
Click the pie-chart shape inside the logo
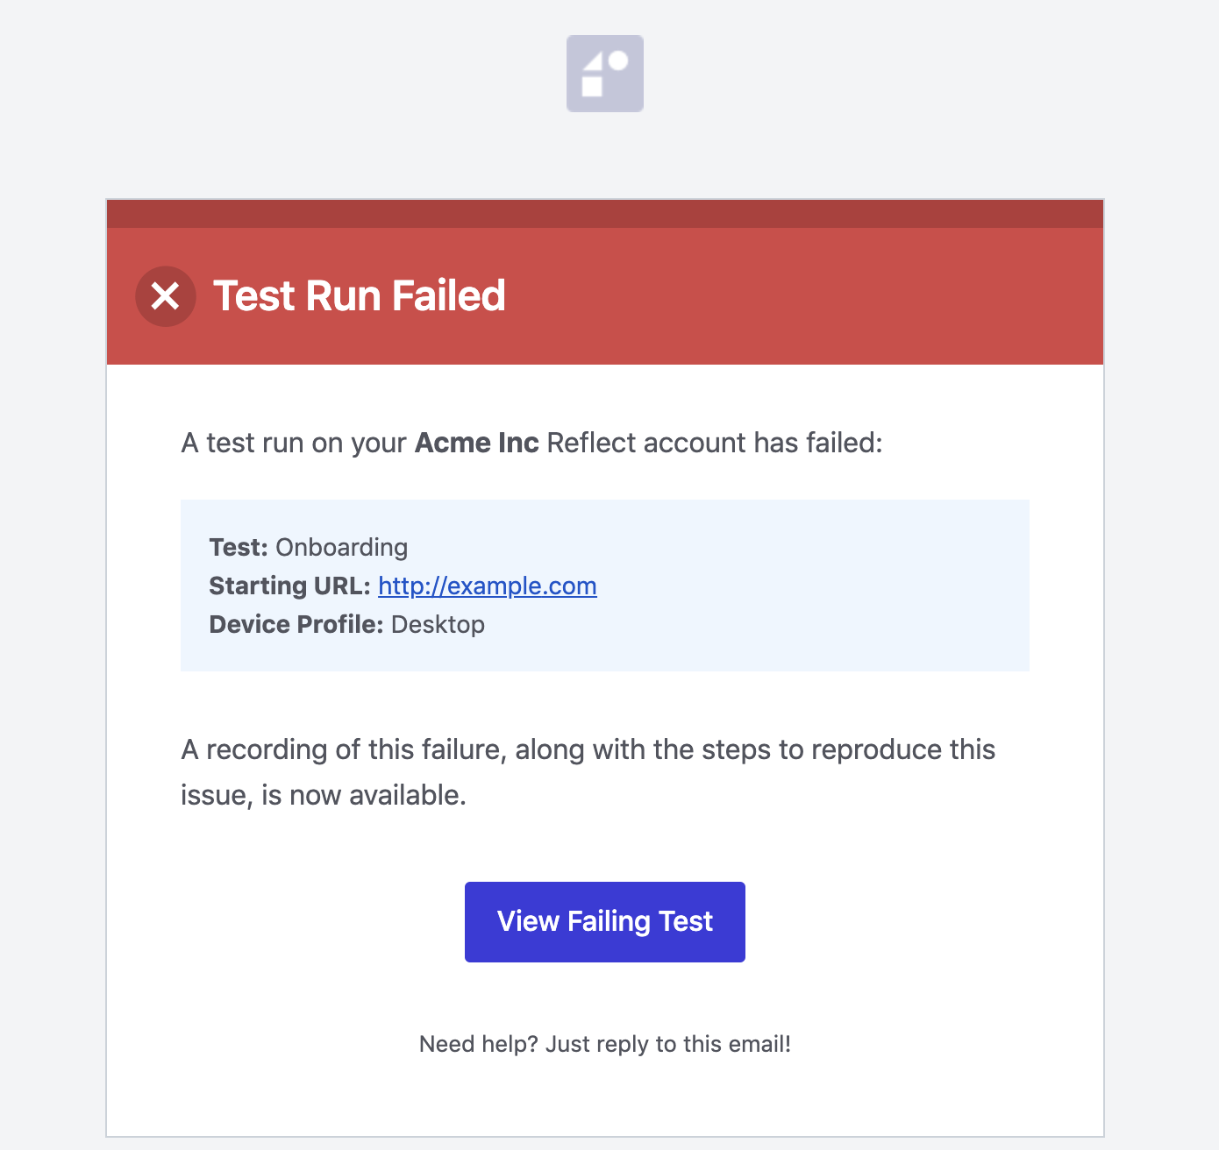pyautogui.click(x=595, y=63)
